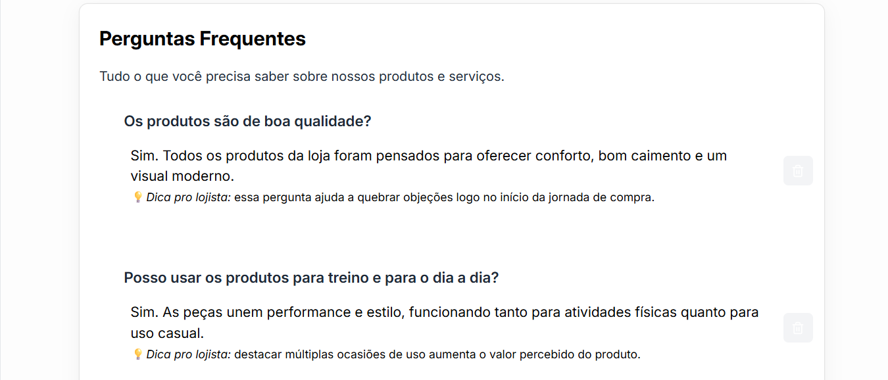Expand question "Os produtos são de boa qualidade?"
This screenshot has width=888, height=380.
click(247, 122)
